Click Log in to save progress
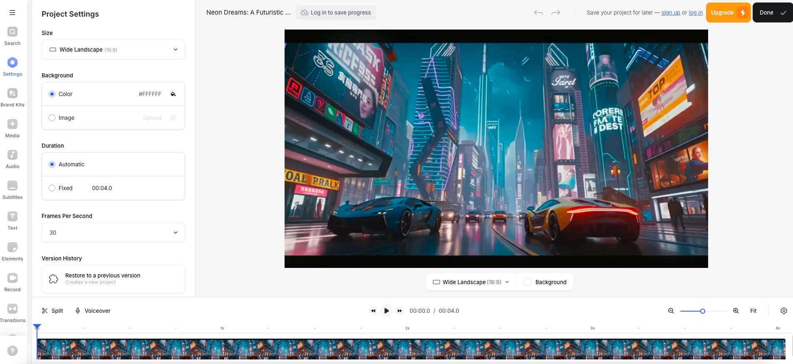The image size is (793, 364). point(336,12)
